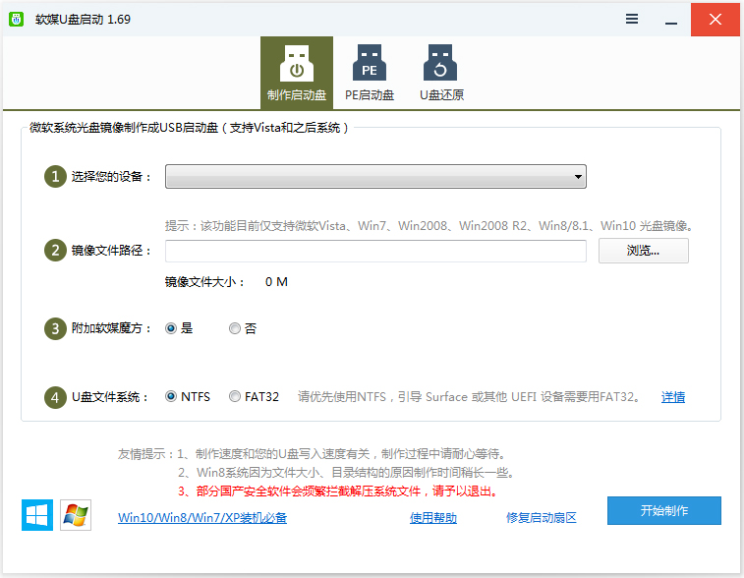Minimize the 软媒U盘启动 window
744x578 pixels.
(671, 19)
